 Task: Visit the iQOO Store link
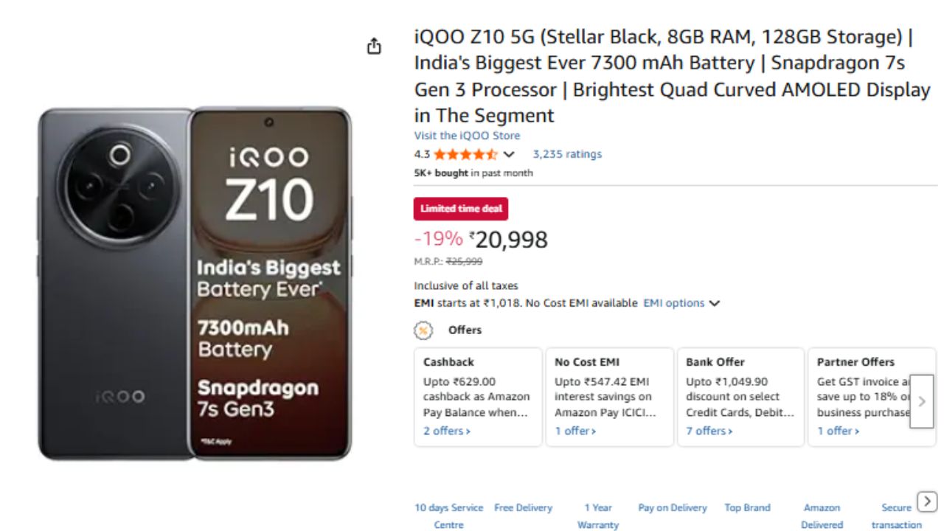tap(467, 136)
